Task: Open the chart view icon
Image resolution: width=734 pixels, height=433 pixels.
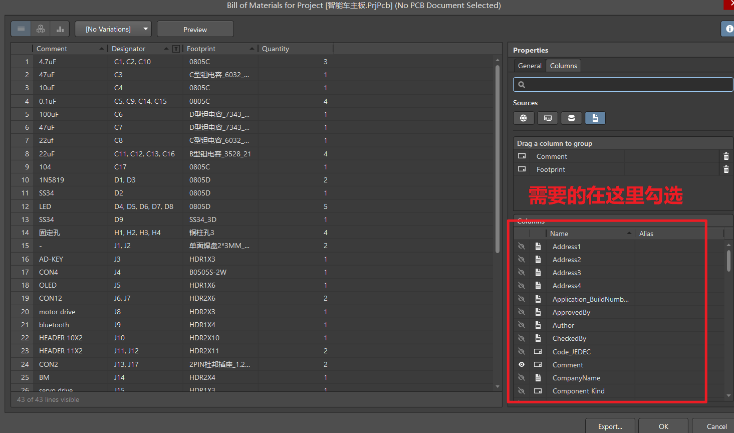Action: pyautogui.click(x=60, y=29)
